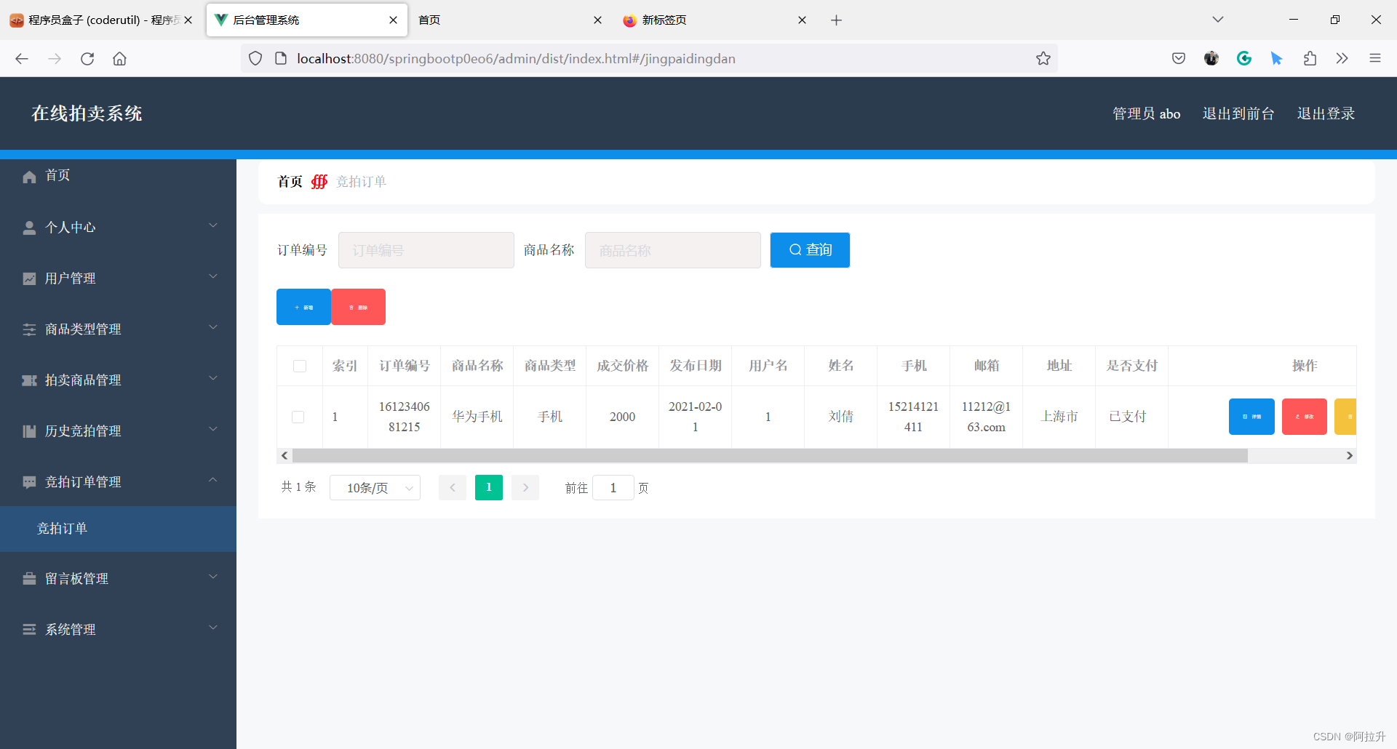1397x749 pixels.
Task: Click the 留言板管理 briefcase icon
Action: tap(29, 579)
